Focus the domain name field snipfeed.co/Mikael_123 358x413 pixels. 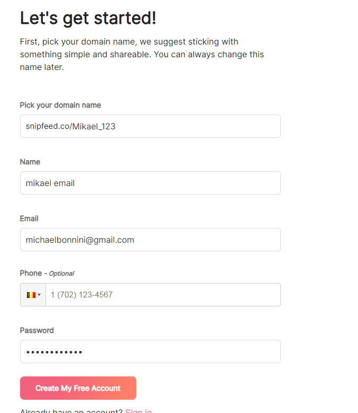(150, 126)
